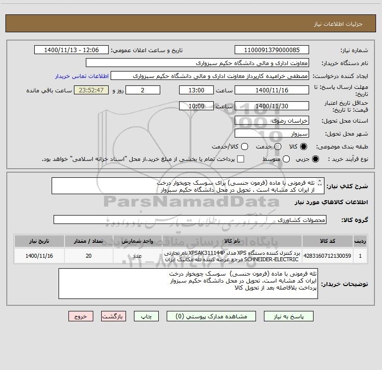The height and width of the screenshot is (370, 382).
Task: Click the ردیف column header
Action: (x=360, y=241)
